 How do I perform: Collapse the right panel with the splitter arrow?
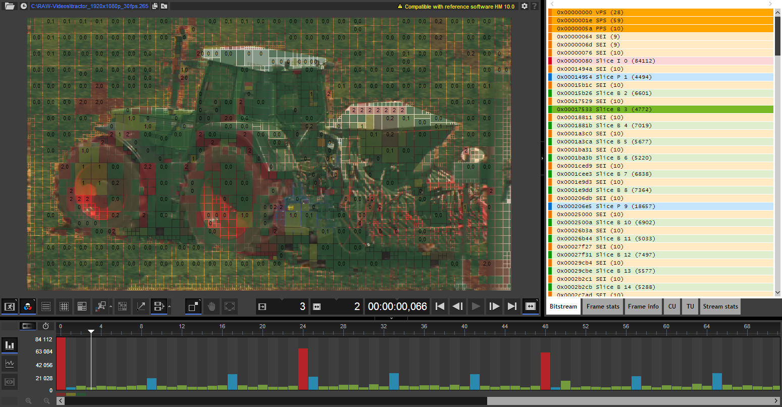pyautogui.click(x=542, y=158)
